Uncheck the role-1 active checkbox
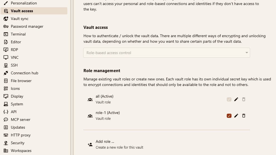The width and height of the screenshot is (276, 155). (229, 116)
